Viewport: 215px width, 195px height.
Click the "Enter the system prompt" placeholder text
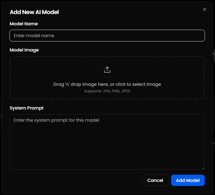coord(56,120)
